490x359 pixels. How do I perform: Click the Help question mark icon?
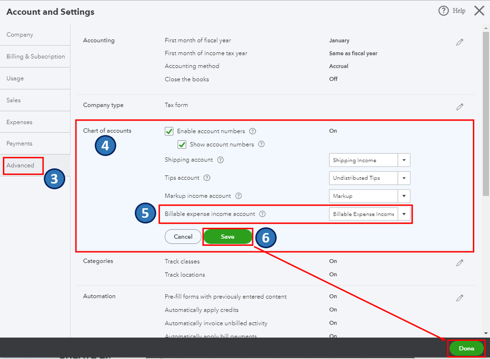tap(443, 11)
